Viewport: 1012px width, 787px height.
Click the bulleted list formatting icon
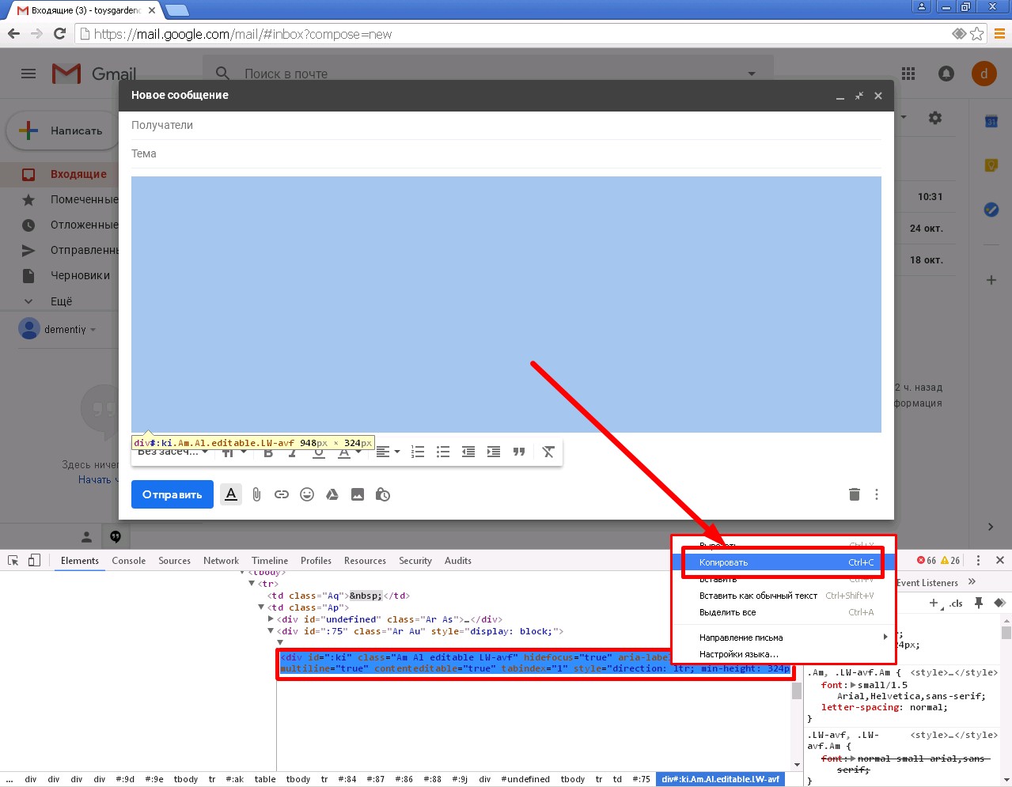tap(443, 452)
